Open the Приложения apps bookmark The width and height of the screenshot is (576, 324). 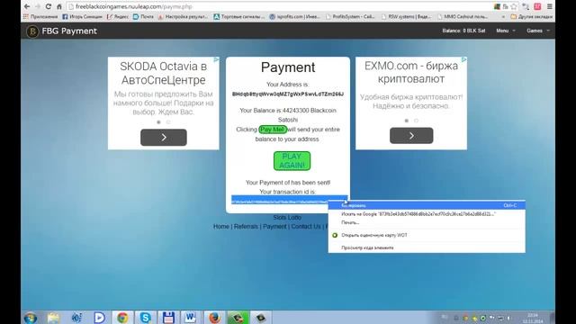click(40, 16)
